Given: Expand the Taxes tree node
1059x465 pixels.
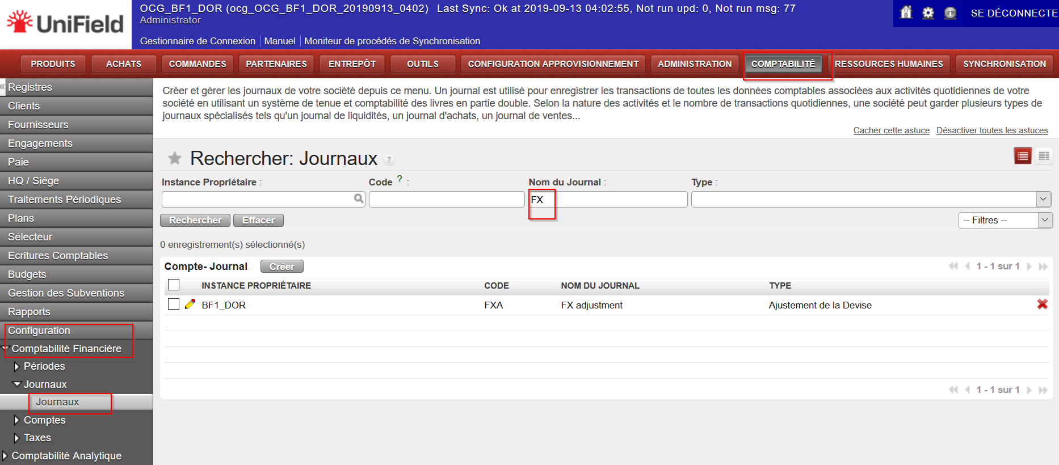Looking at the screenshot, I should (16, 438).
